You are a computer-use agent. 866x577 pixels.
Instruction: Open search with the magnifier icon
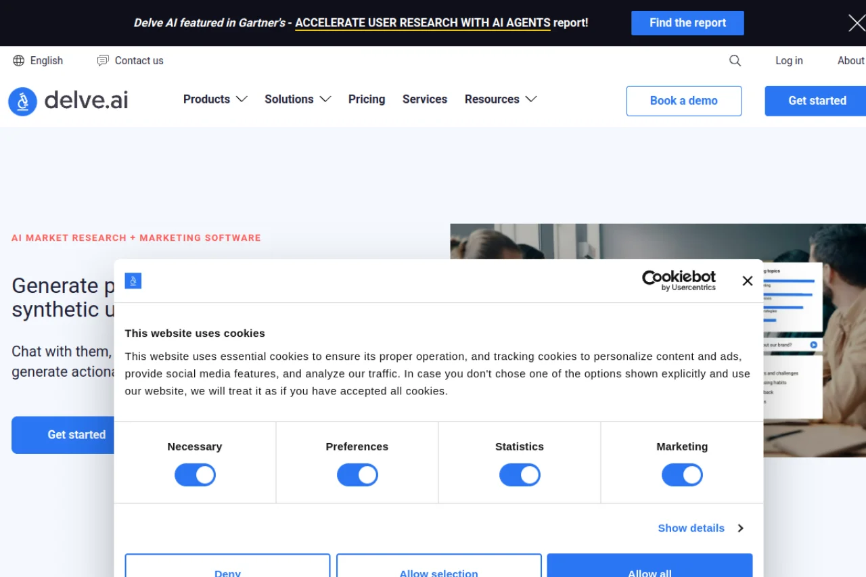point(735,61)
